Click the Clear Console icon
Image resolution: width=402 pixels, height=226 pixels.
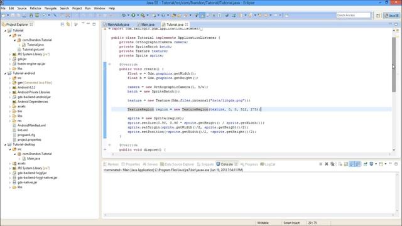pyautogui.click(x=340, y=164)
